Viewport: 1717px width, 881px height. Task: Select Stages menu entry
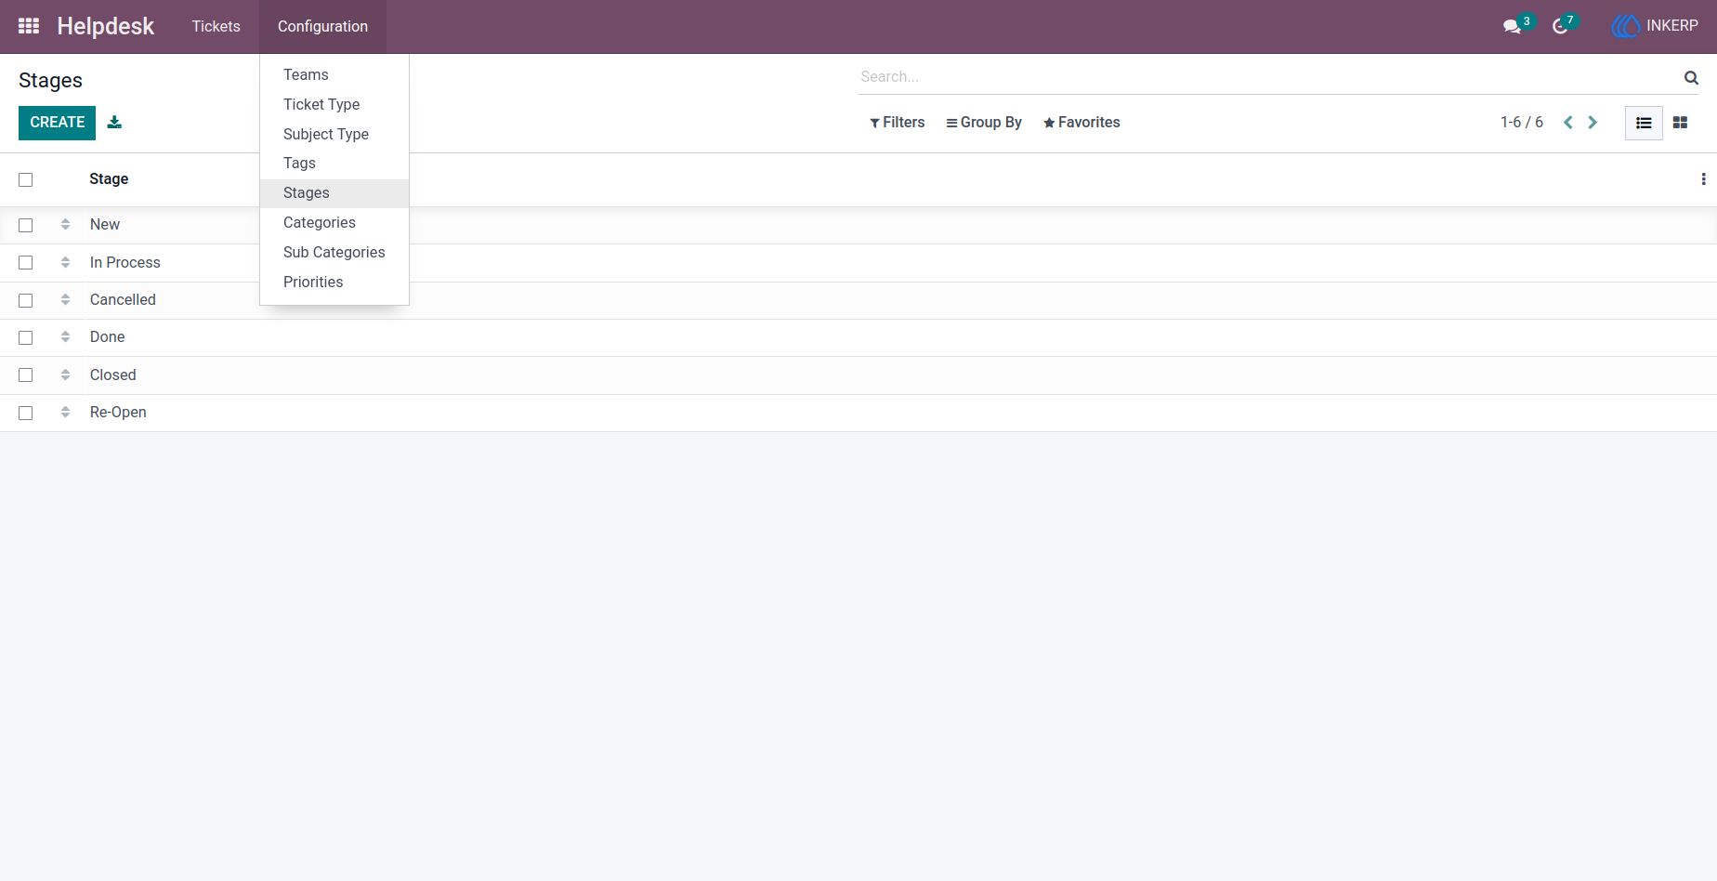tap(334, 192)
